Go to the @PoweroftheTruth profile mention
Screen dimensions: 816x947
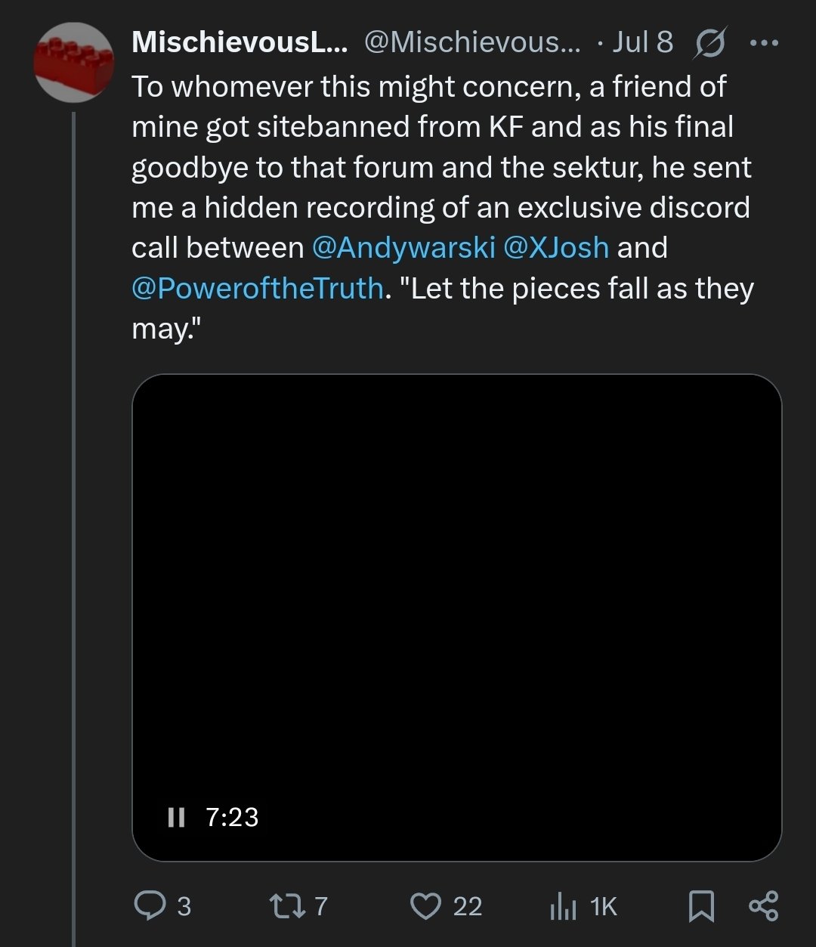coord(257,289)
